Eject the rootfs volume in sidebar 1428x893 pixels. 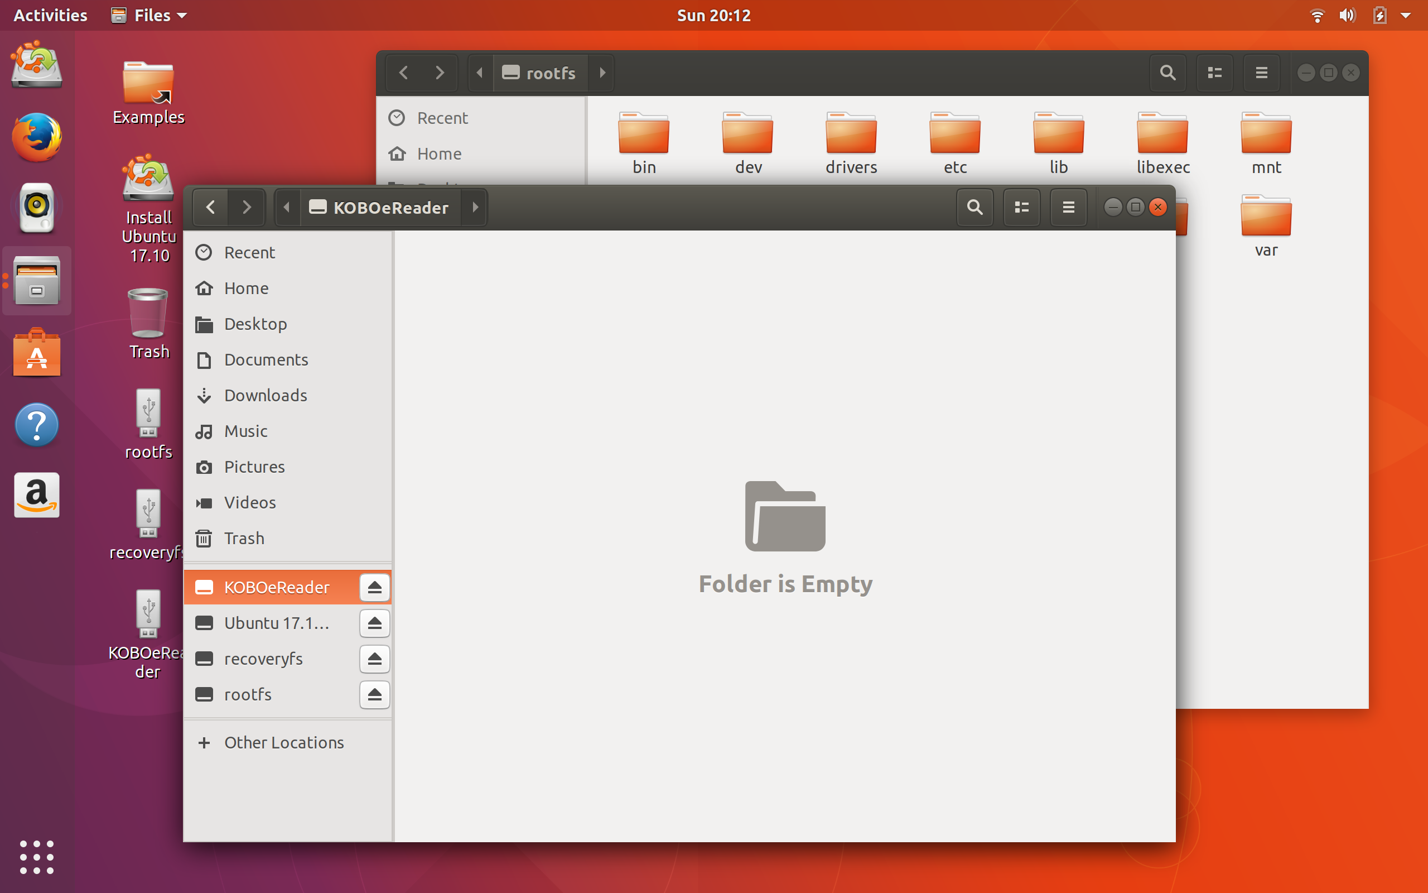coord(374,694)
